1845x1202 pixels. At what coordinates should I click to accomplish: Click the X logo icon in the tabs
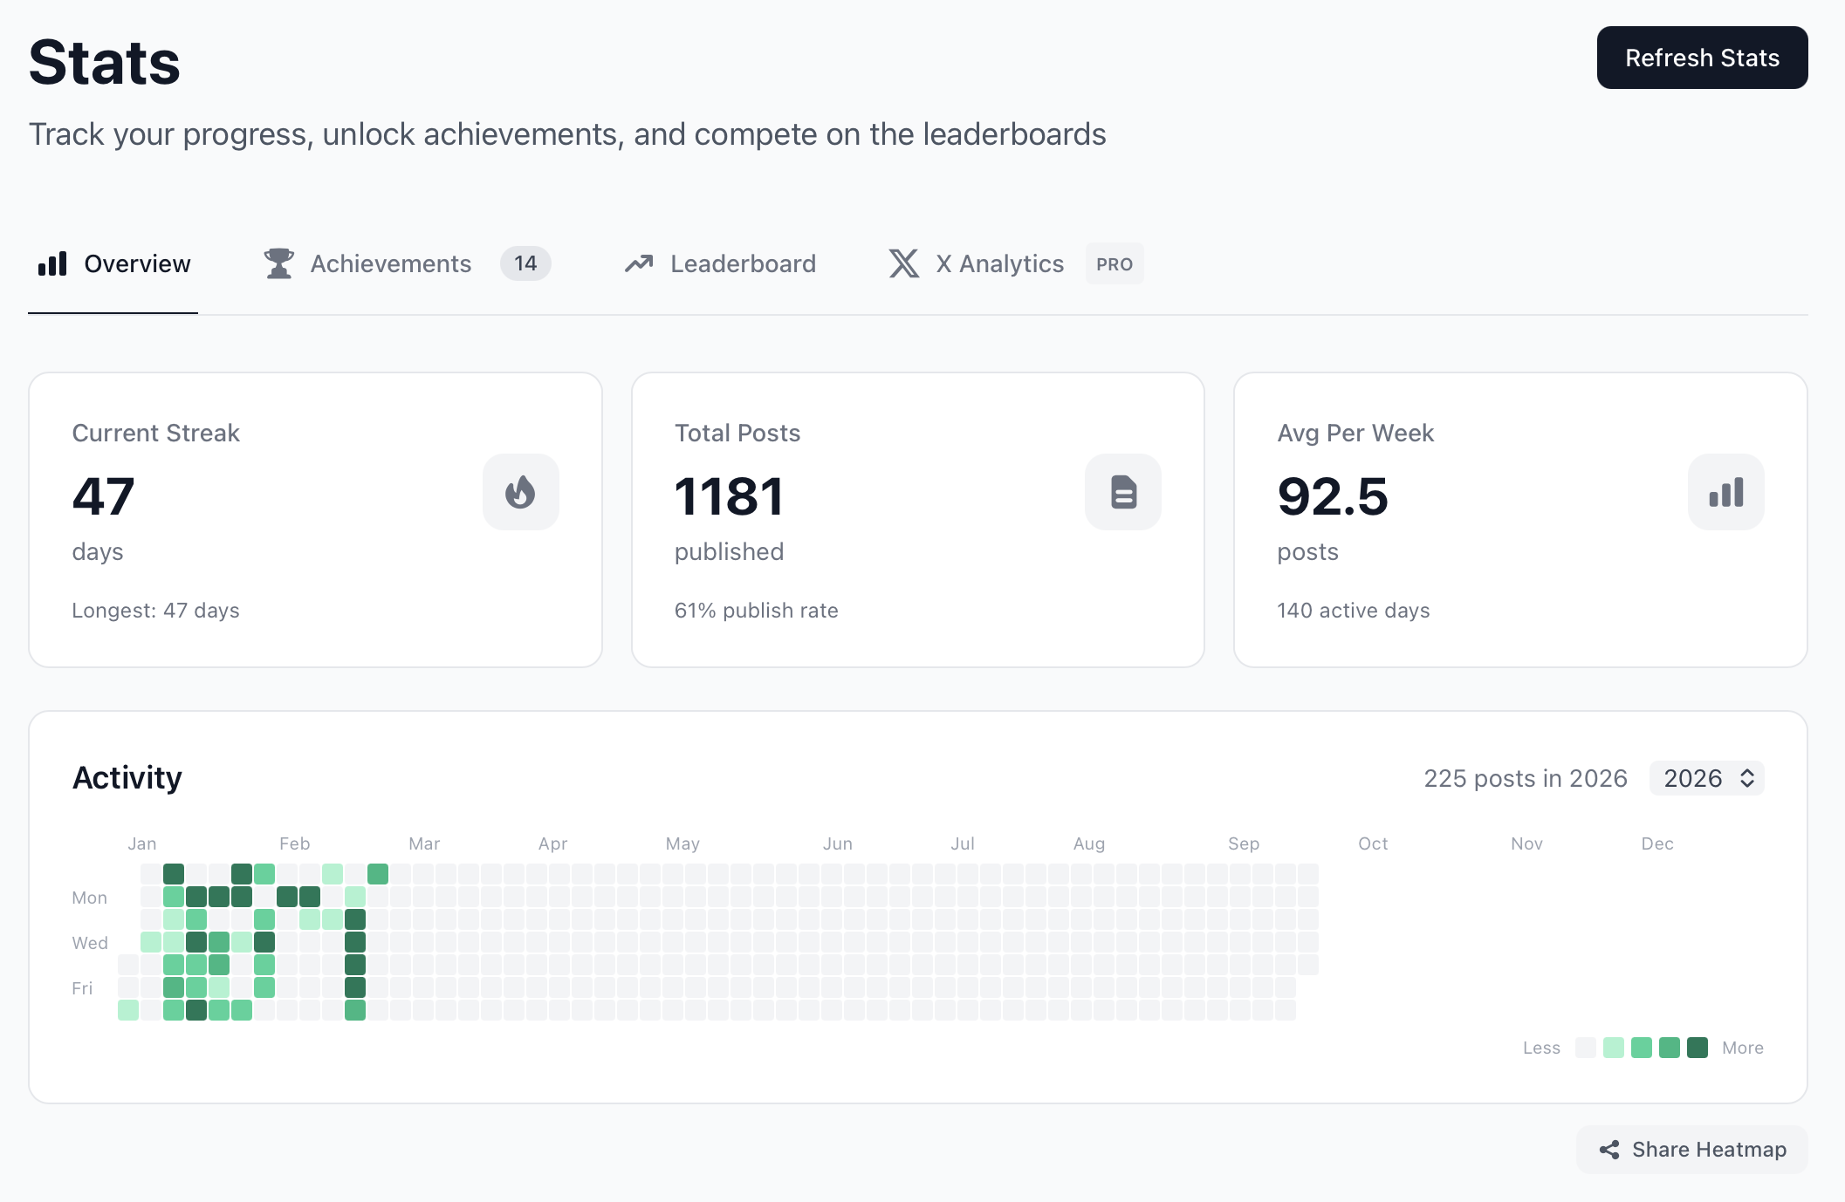pyautogui.click(x=904, y=263)
